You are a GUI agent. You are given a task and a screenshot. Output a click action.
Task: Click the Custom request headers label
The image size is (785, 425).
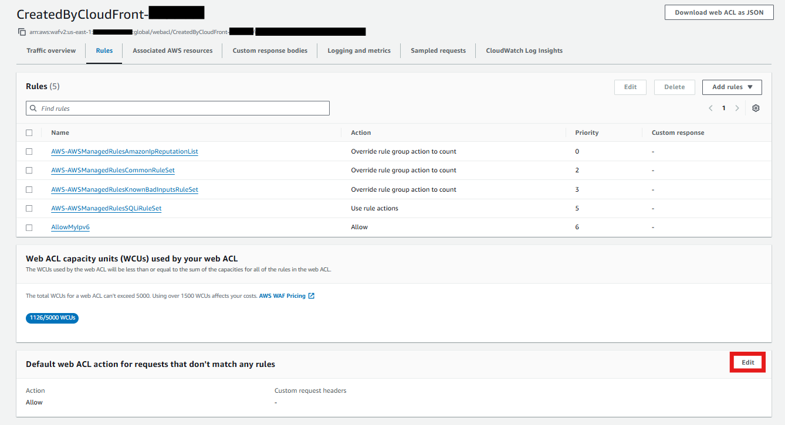pos(310,390)
